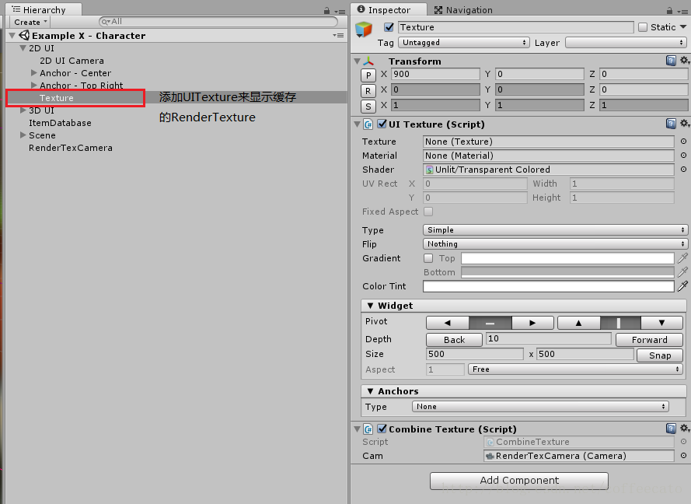
Task: Collapse the Anchors section
Action: pyautogui.click(x=370, y=391)
